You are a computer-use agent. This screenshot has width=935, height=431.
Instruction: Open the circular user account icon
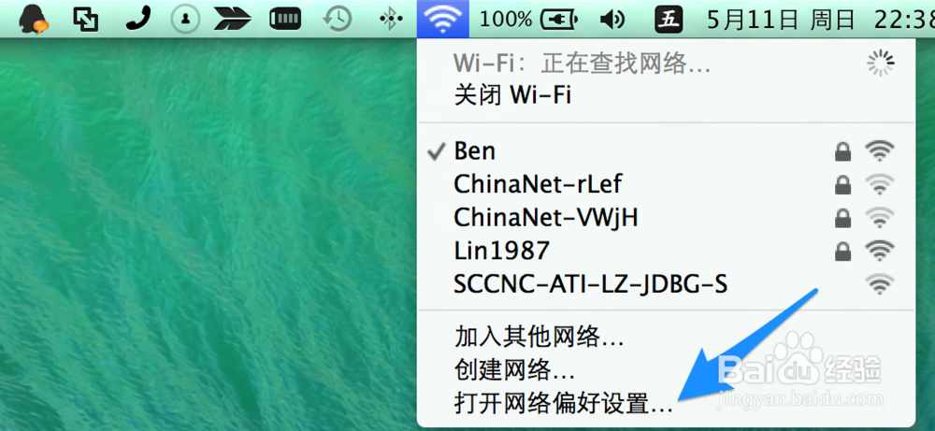pyautogui.click(x=185, y=19)
